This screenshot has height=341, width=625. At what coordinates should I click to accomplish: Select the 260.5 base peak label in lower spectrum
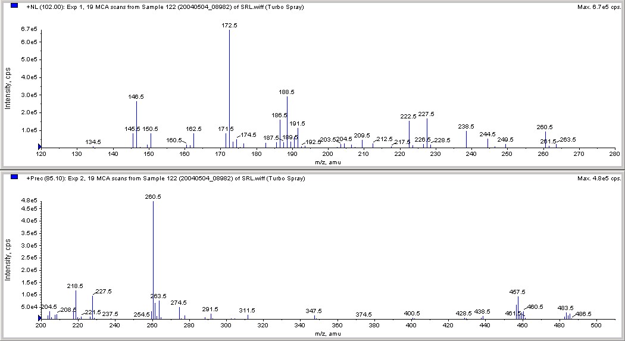coord(153,197)
